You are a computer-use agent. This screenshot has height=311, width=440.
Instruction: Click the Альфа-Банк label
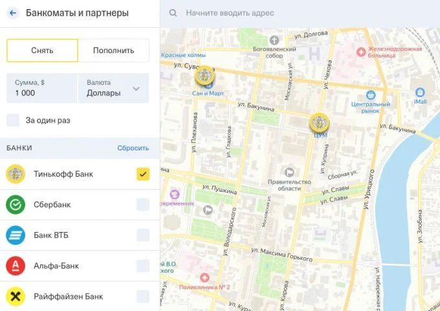pyautogui.click(x=56, y=266)
